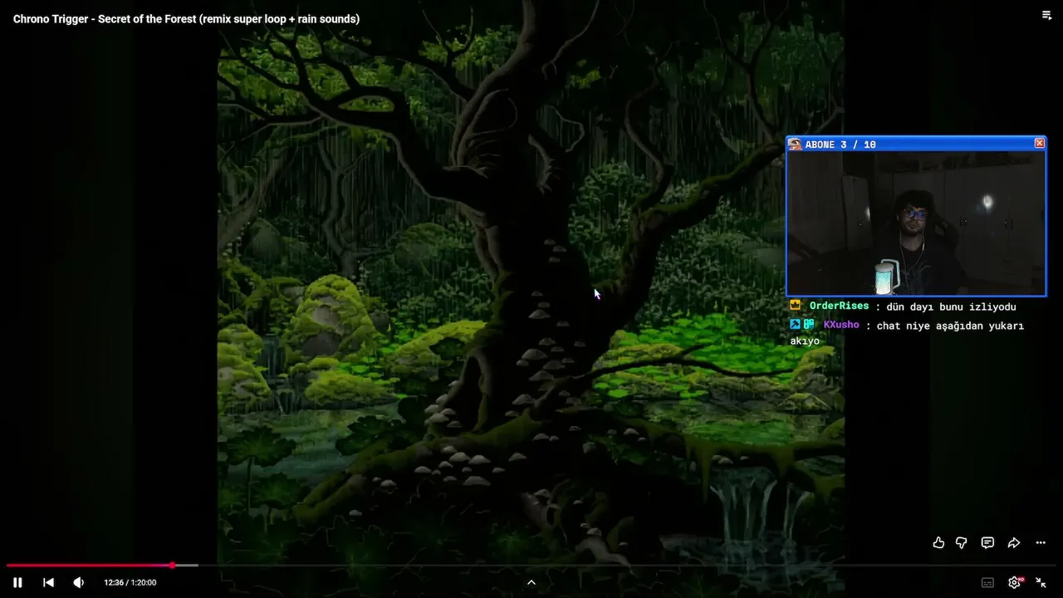This screenshot has height=598, width=1063.
Task: Click the Chrono Trigger video title
Action: 187,18
